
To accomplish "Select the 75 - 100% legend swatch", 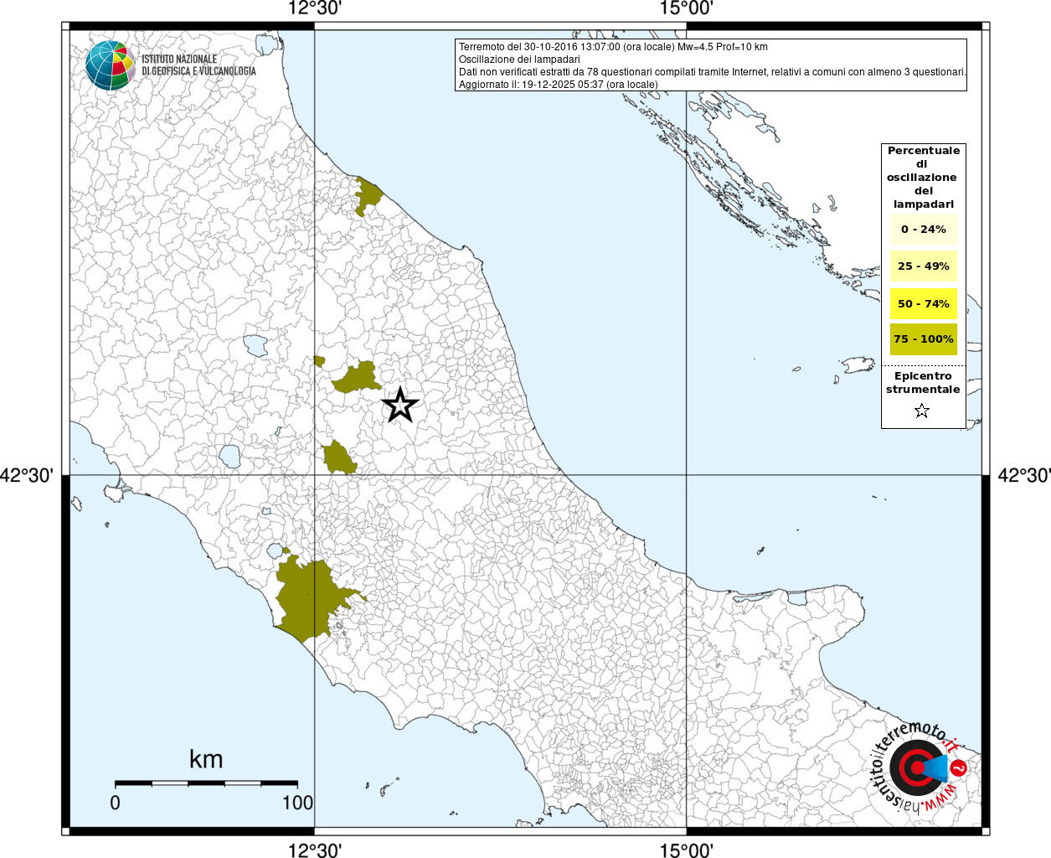I will [x=924, y=339].
